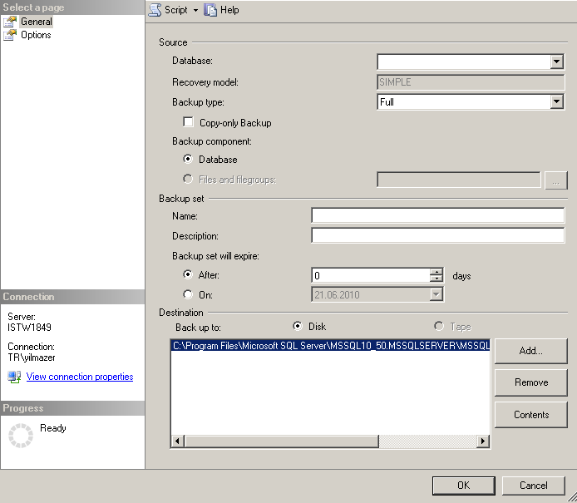Click the Cancel button
This screenshot has height=503, width=577.
coord(533,486)
